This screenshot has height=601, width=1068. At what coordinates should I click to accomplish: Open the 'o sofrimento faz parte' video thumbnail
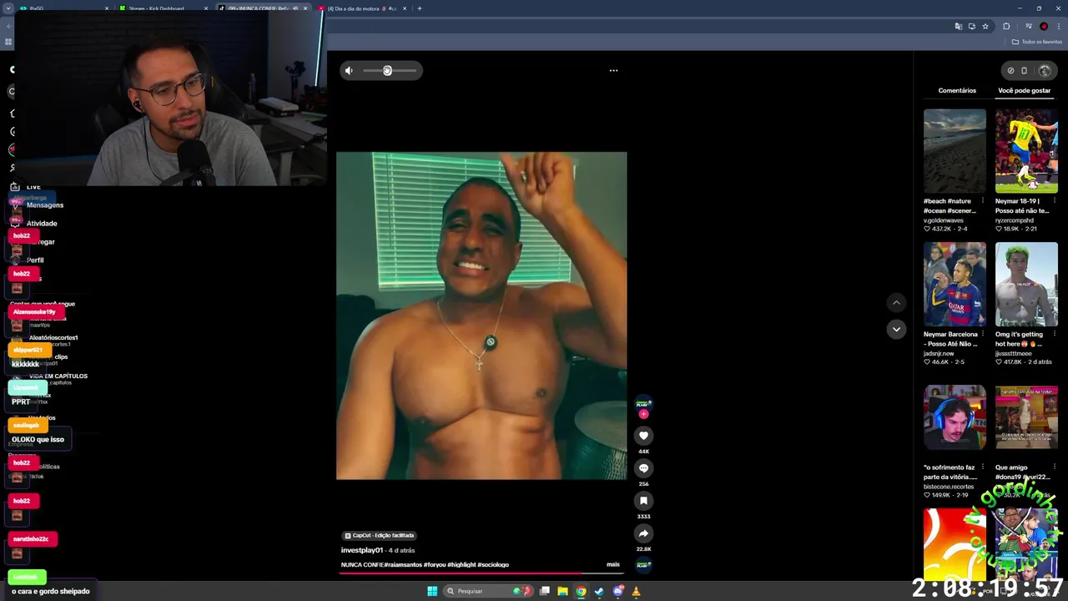(x=955, y=417)
